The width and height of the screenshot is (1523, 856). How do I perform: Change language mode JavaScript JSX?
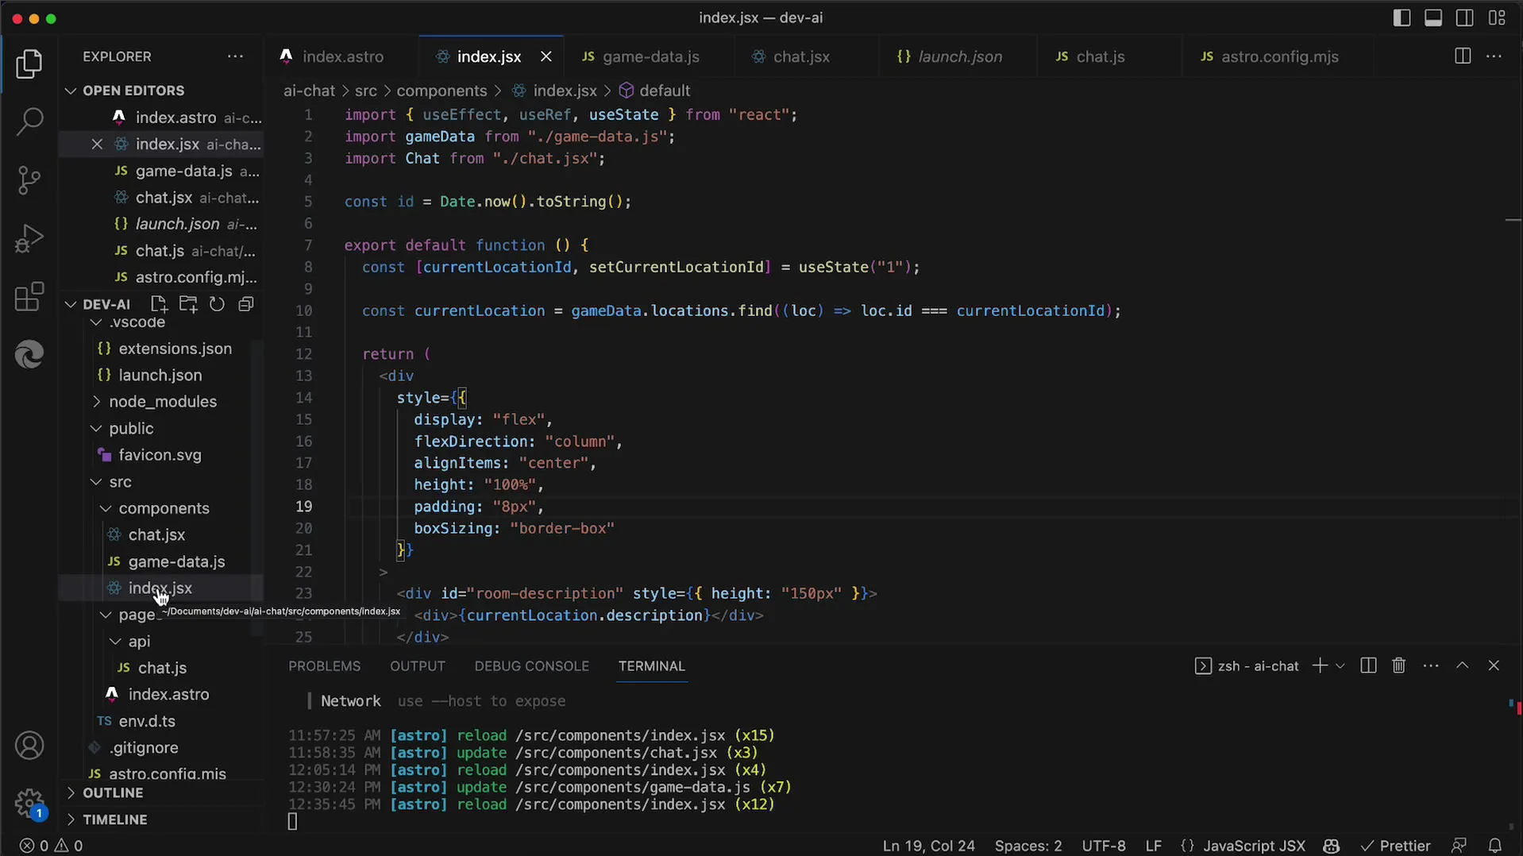[x=1253, y=846]
